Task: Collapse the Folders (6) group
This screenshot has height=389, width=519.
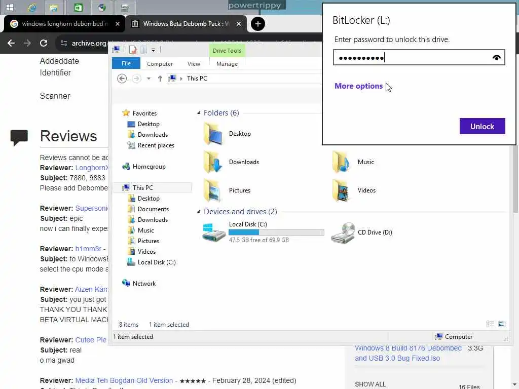Action: (x=199, y=113)
